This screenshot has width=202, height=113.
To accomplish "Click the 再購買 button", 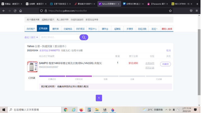I will click(166, 64).
